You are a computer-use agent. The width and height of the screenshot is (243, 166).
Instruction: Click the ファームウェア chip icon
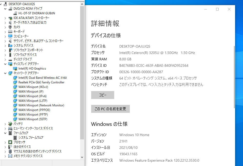(10, 133)
